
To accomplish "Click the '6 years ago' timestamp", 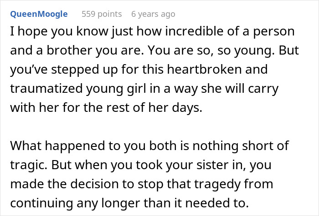I will tap(153, 14).
